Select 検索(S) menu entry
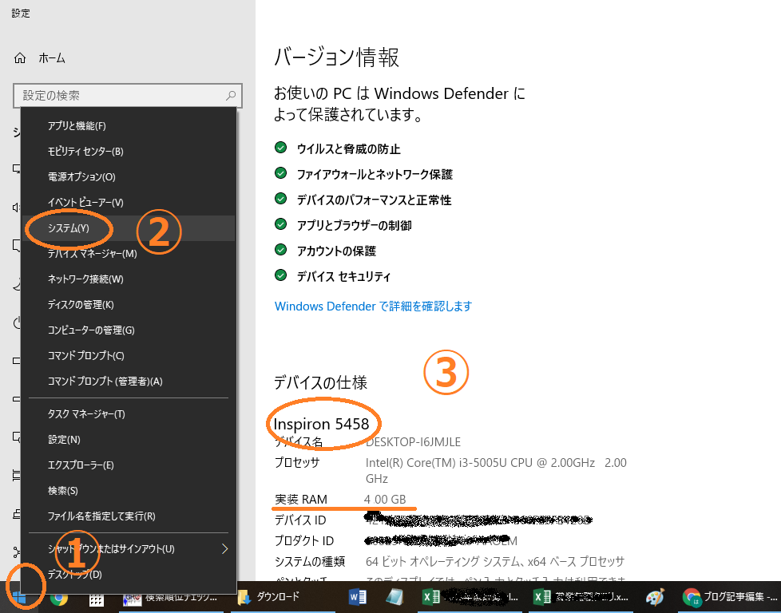The image size is (781, 613). [129, 491]
